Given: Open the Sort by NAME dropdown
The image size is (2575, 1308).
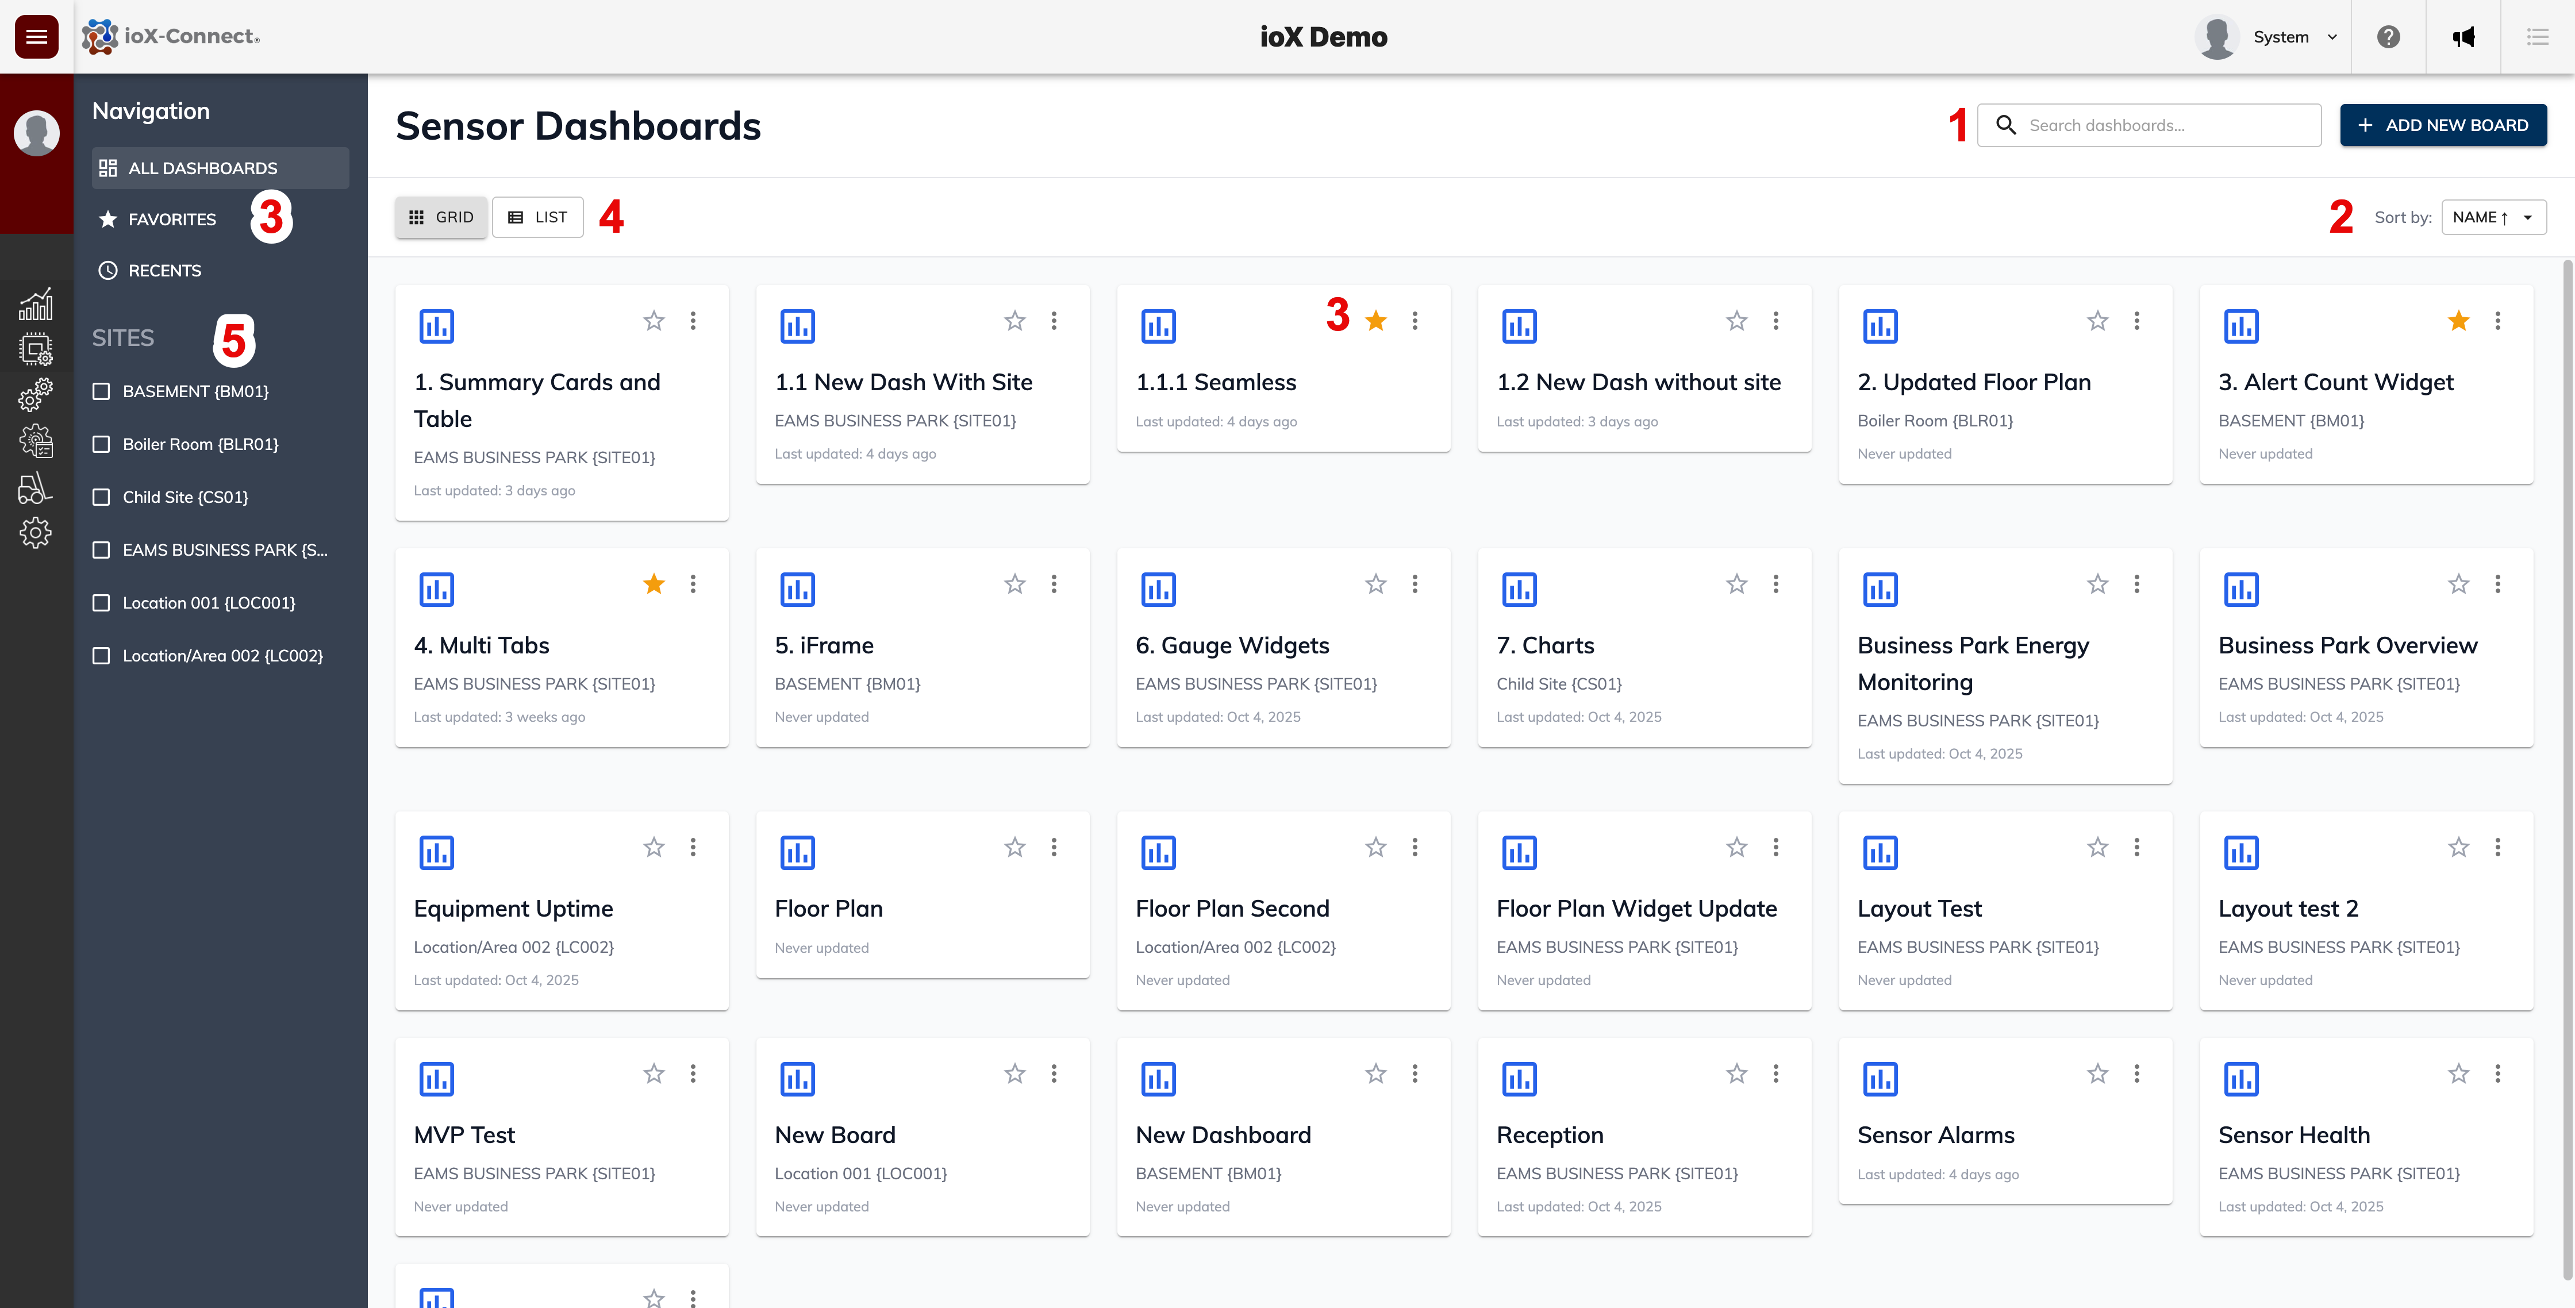Looking at the screenshot, I should pos(2493,217).
